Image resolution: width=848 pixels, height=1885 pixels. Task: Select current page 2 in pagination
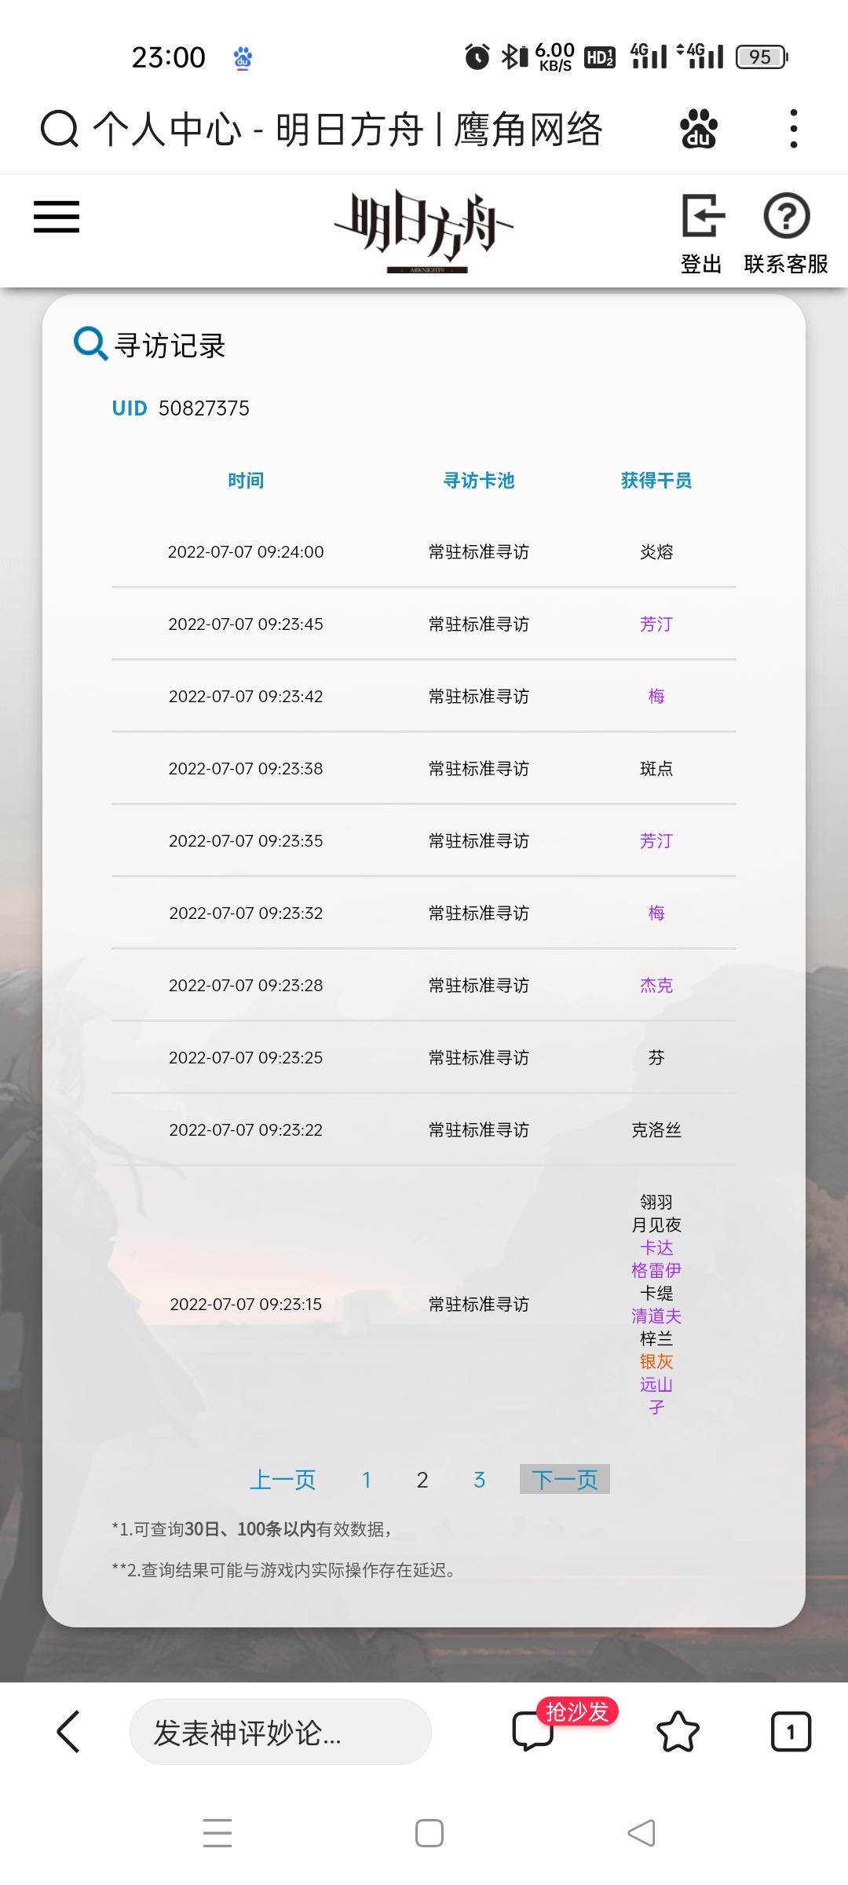[x=422, y=1480]
